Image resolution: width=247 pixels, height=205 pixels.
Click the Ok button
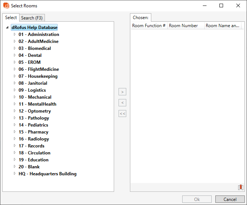(x=197, y=199)
